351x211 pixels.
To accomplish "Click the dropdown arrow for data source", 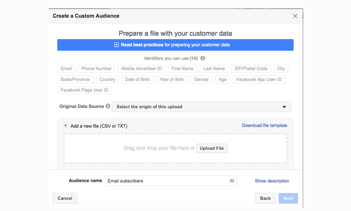I will pos(284,107).
